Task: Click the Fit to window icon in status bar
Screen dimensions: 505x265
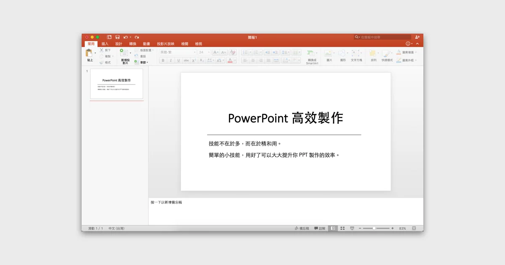Action: 414,228
